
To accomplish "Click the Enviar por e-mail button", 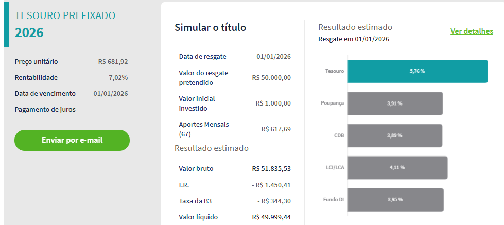I will (x=72, y=140).
